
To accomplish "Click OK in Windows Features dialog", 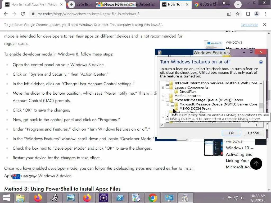I will click(x=232, y=133).
